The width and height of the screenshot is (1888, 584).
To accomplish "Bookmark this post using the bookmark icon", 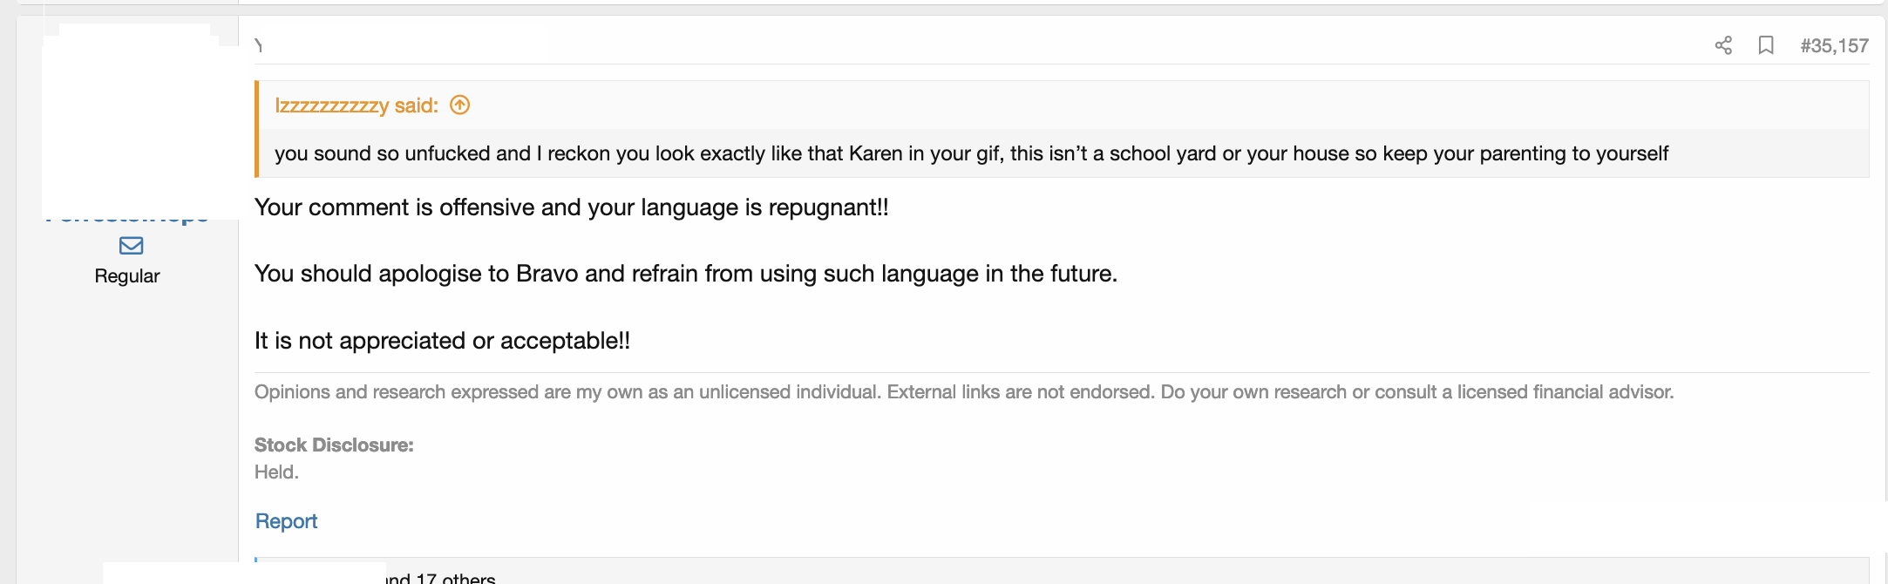I will click(x=1766, y=45).
